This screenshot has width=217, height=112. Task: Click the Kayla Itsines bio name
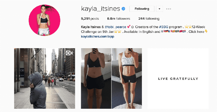[x=91, y=27]
